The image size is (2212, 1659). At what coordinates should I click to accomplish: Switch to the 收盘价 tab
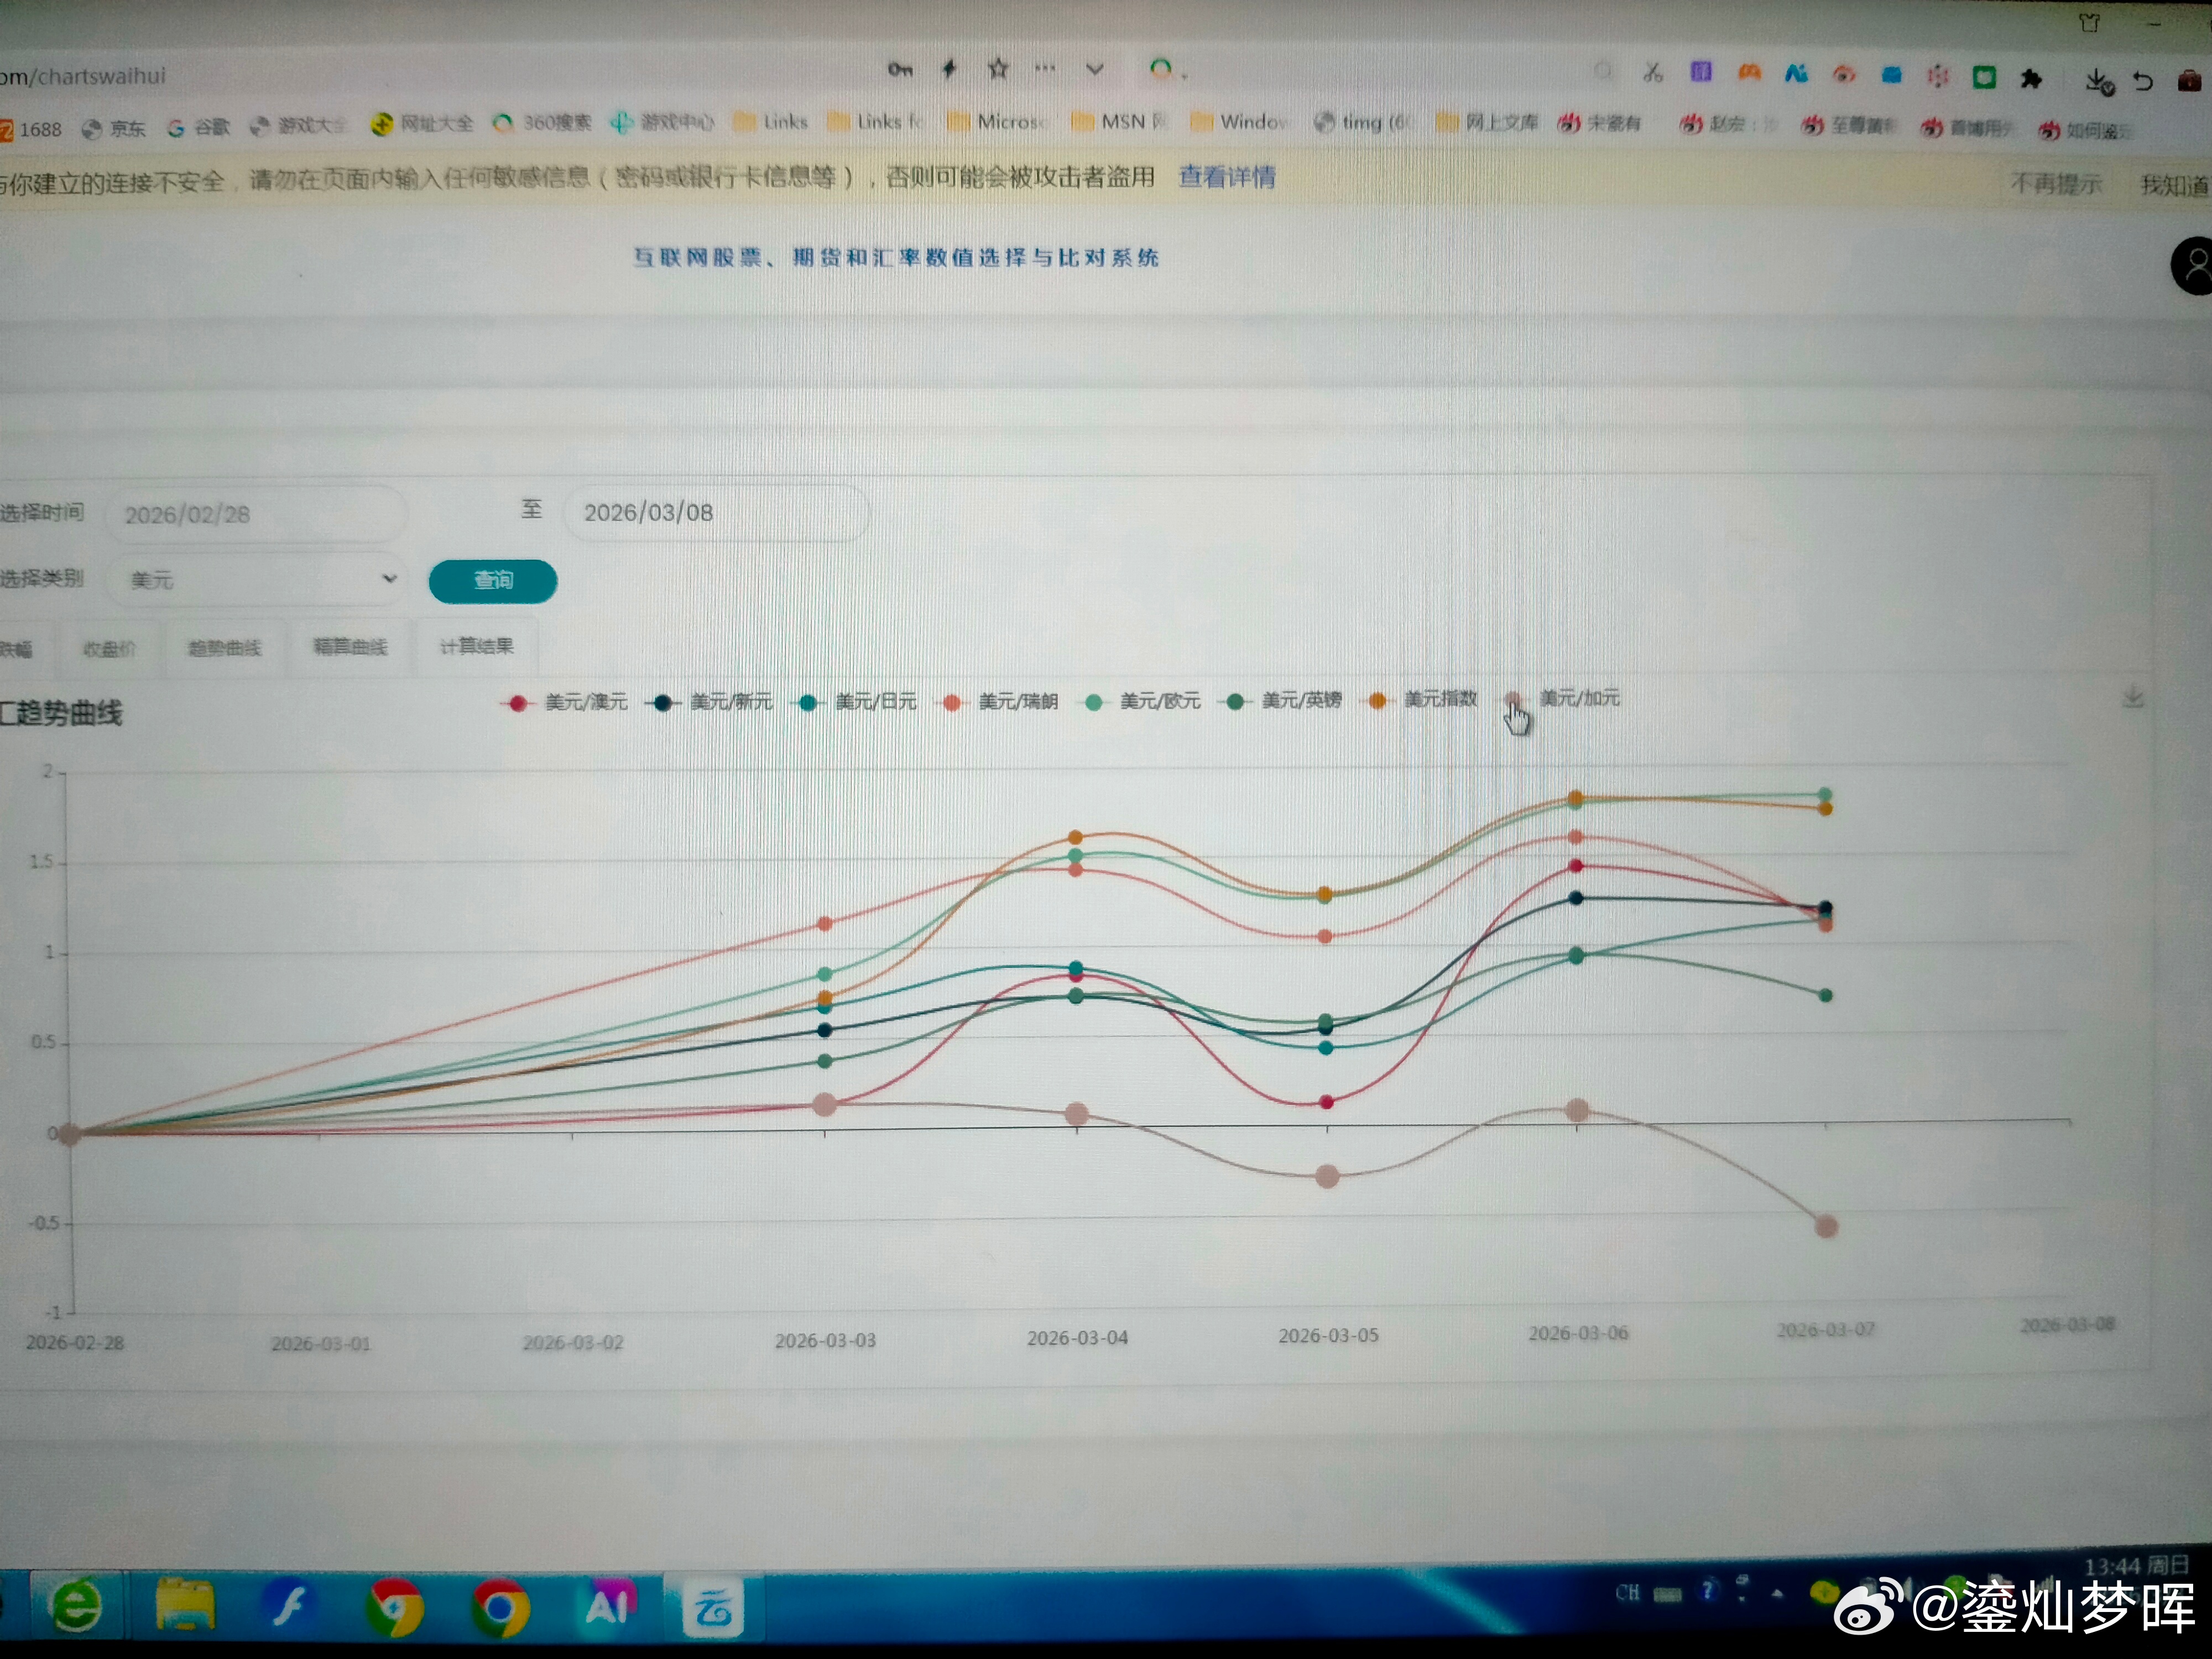(109, 648)
